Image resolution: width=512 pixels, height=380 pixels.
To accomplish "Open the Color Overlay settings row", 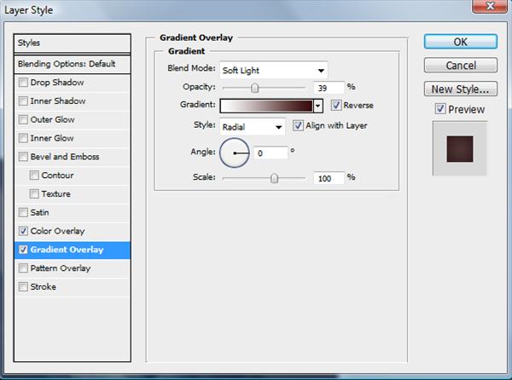I will 73,231.
